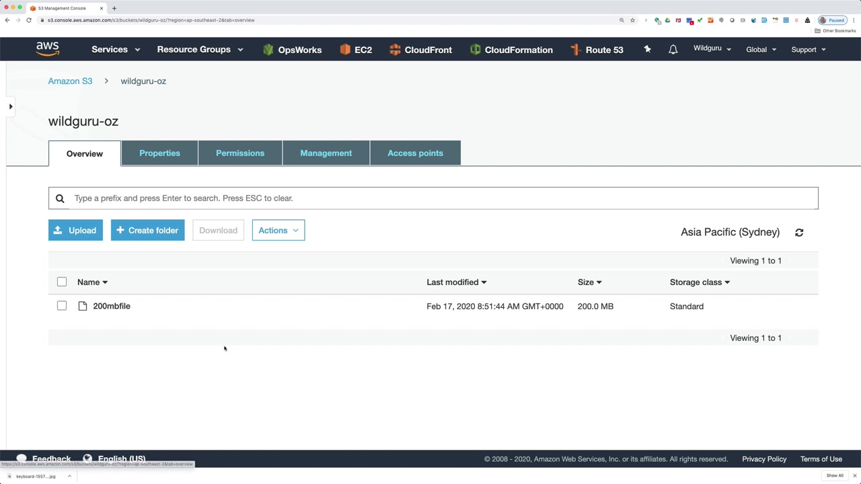The image size is (861, 484).
Task: Click the browser address bar URL
Action: click(151, 20)
